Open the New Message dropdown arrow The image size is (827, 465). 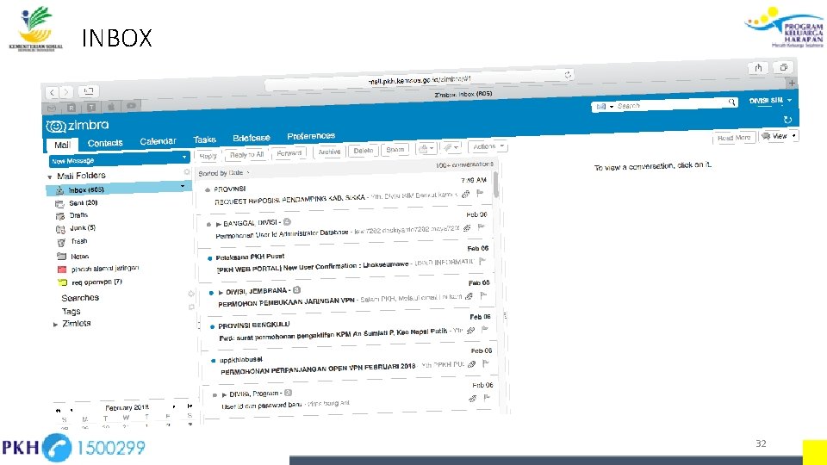click(x=184, y=157)
